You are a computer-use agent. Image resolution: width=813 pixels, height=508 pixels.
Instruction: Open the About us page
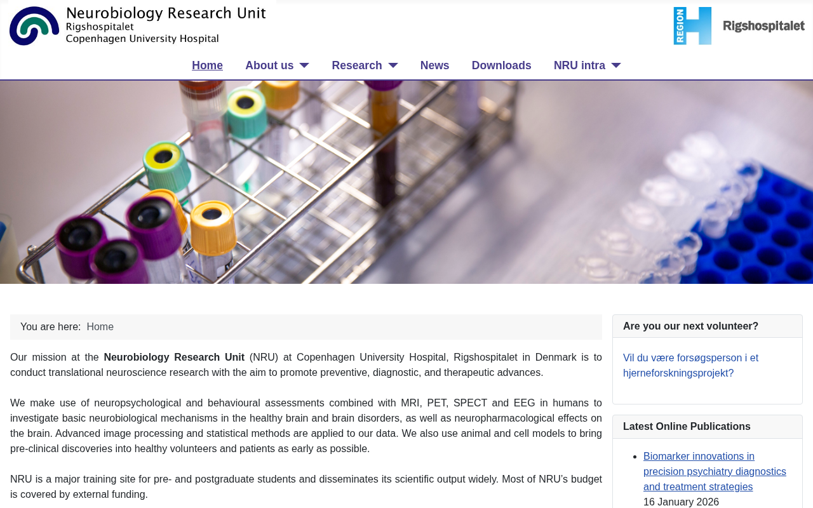pyautogui.click(x=269, y=65)
